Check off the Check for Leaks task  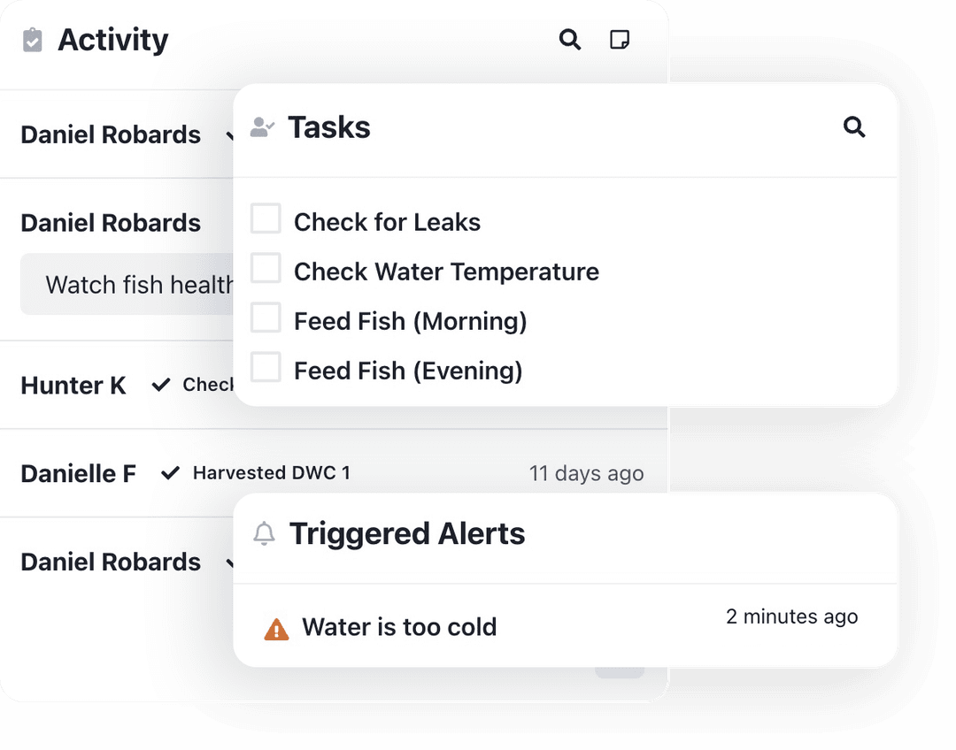pos(266,218)
